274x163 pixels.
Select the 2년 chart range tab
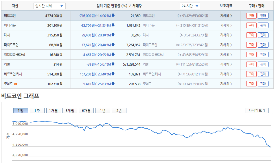point(119,111)
